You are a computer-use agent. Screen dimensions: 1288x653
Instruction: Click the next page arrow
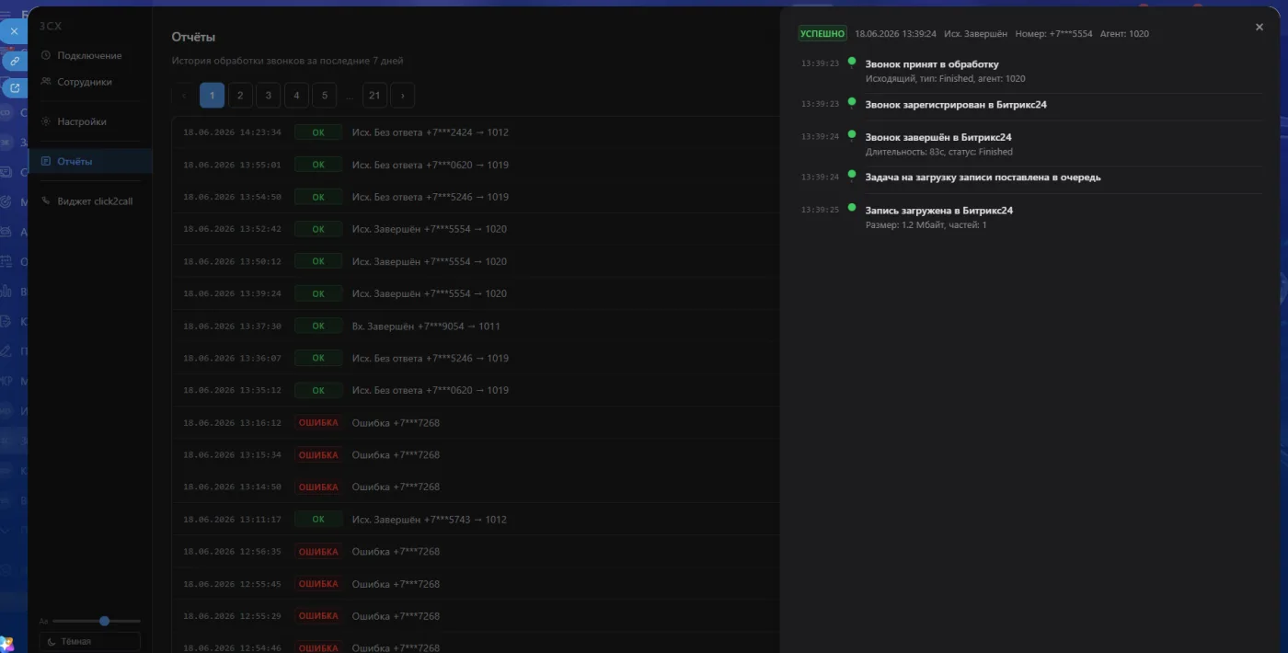click(x=402, y=95)
